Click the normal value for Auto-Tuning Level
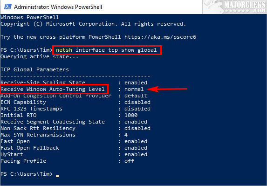 point(134,89)
